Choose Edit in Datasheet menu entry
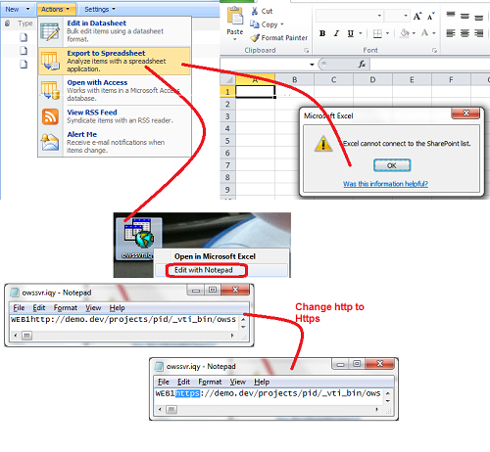The height and width of the screenshot is (452, 490). tap(115, 31)
